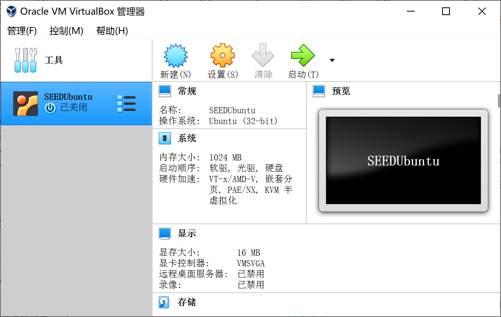Image resolution: width=501 pixels, height=317 pixels.
Task: Maximize the VirtualBox Manager window
Action: pyautogui.click(x=446, y=12)
